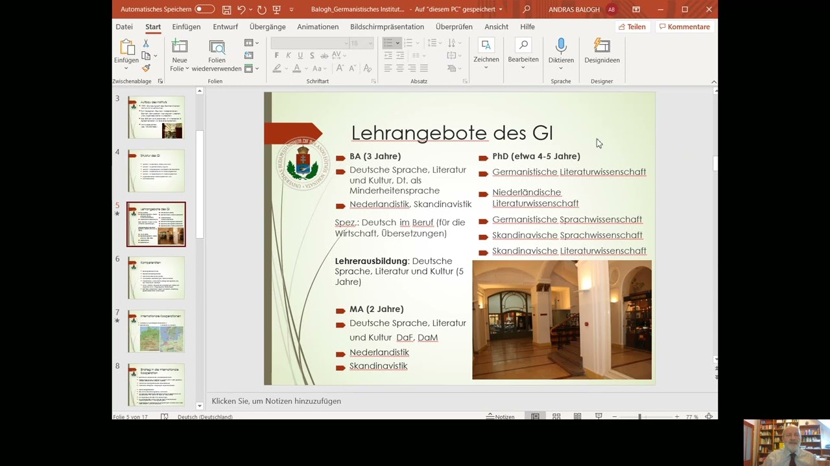Click the Teilen share button
This screenshot has width=830, height=466.
[x=632, y=27]
